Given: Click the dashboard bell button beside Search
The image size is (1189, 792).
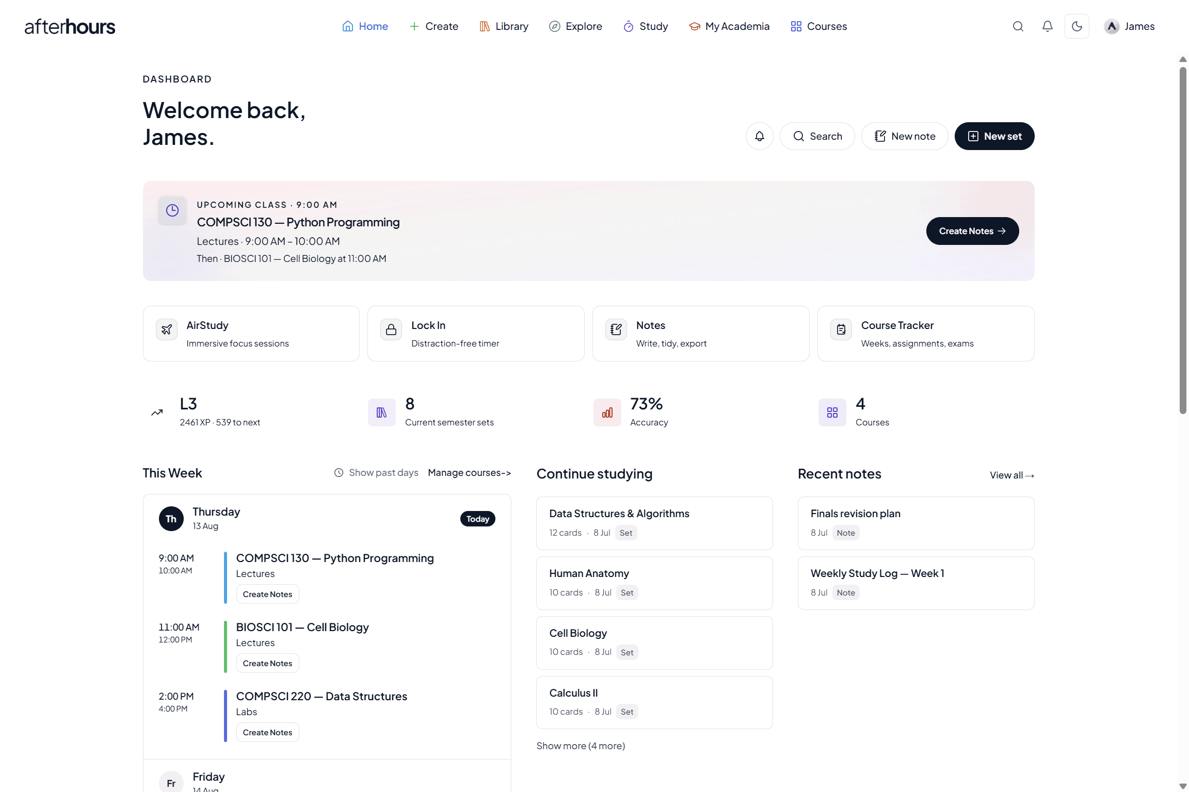Looking at the screenshot, I should [759, 136].
